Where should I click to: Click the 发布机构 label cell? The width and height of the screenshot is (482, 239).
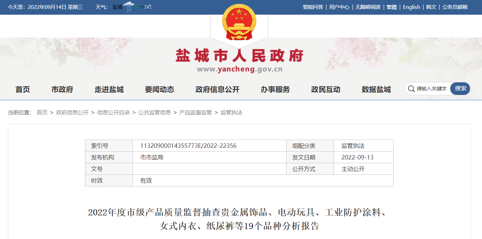(109, 157)
